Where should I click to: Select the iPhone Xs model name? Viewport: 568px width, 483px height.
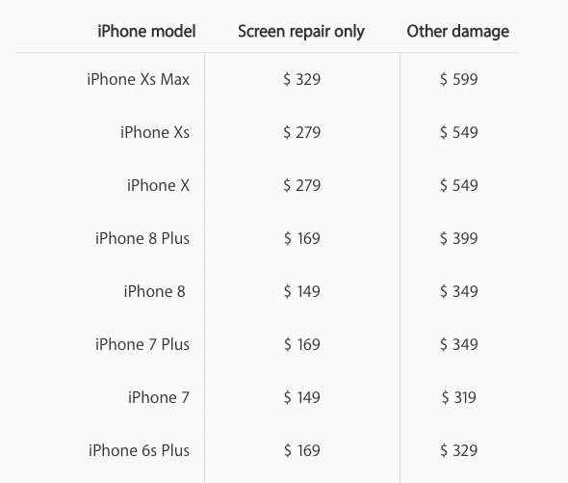(155, 132)
